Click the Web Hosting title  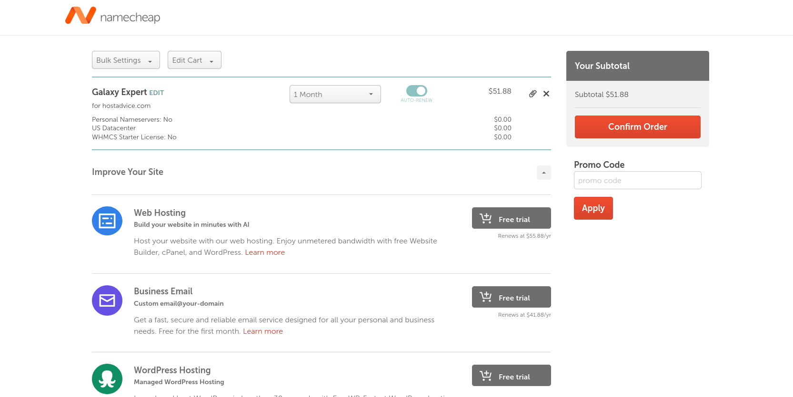pos(160,213)
